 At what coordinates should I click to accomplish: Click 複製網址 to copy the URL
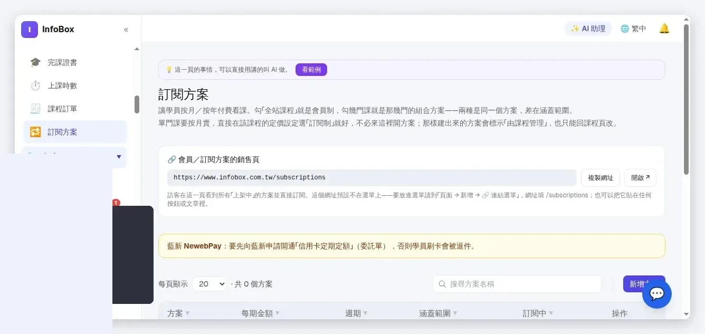(601, 178)
